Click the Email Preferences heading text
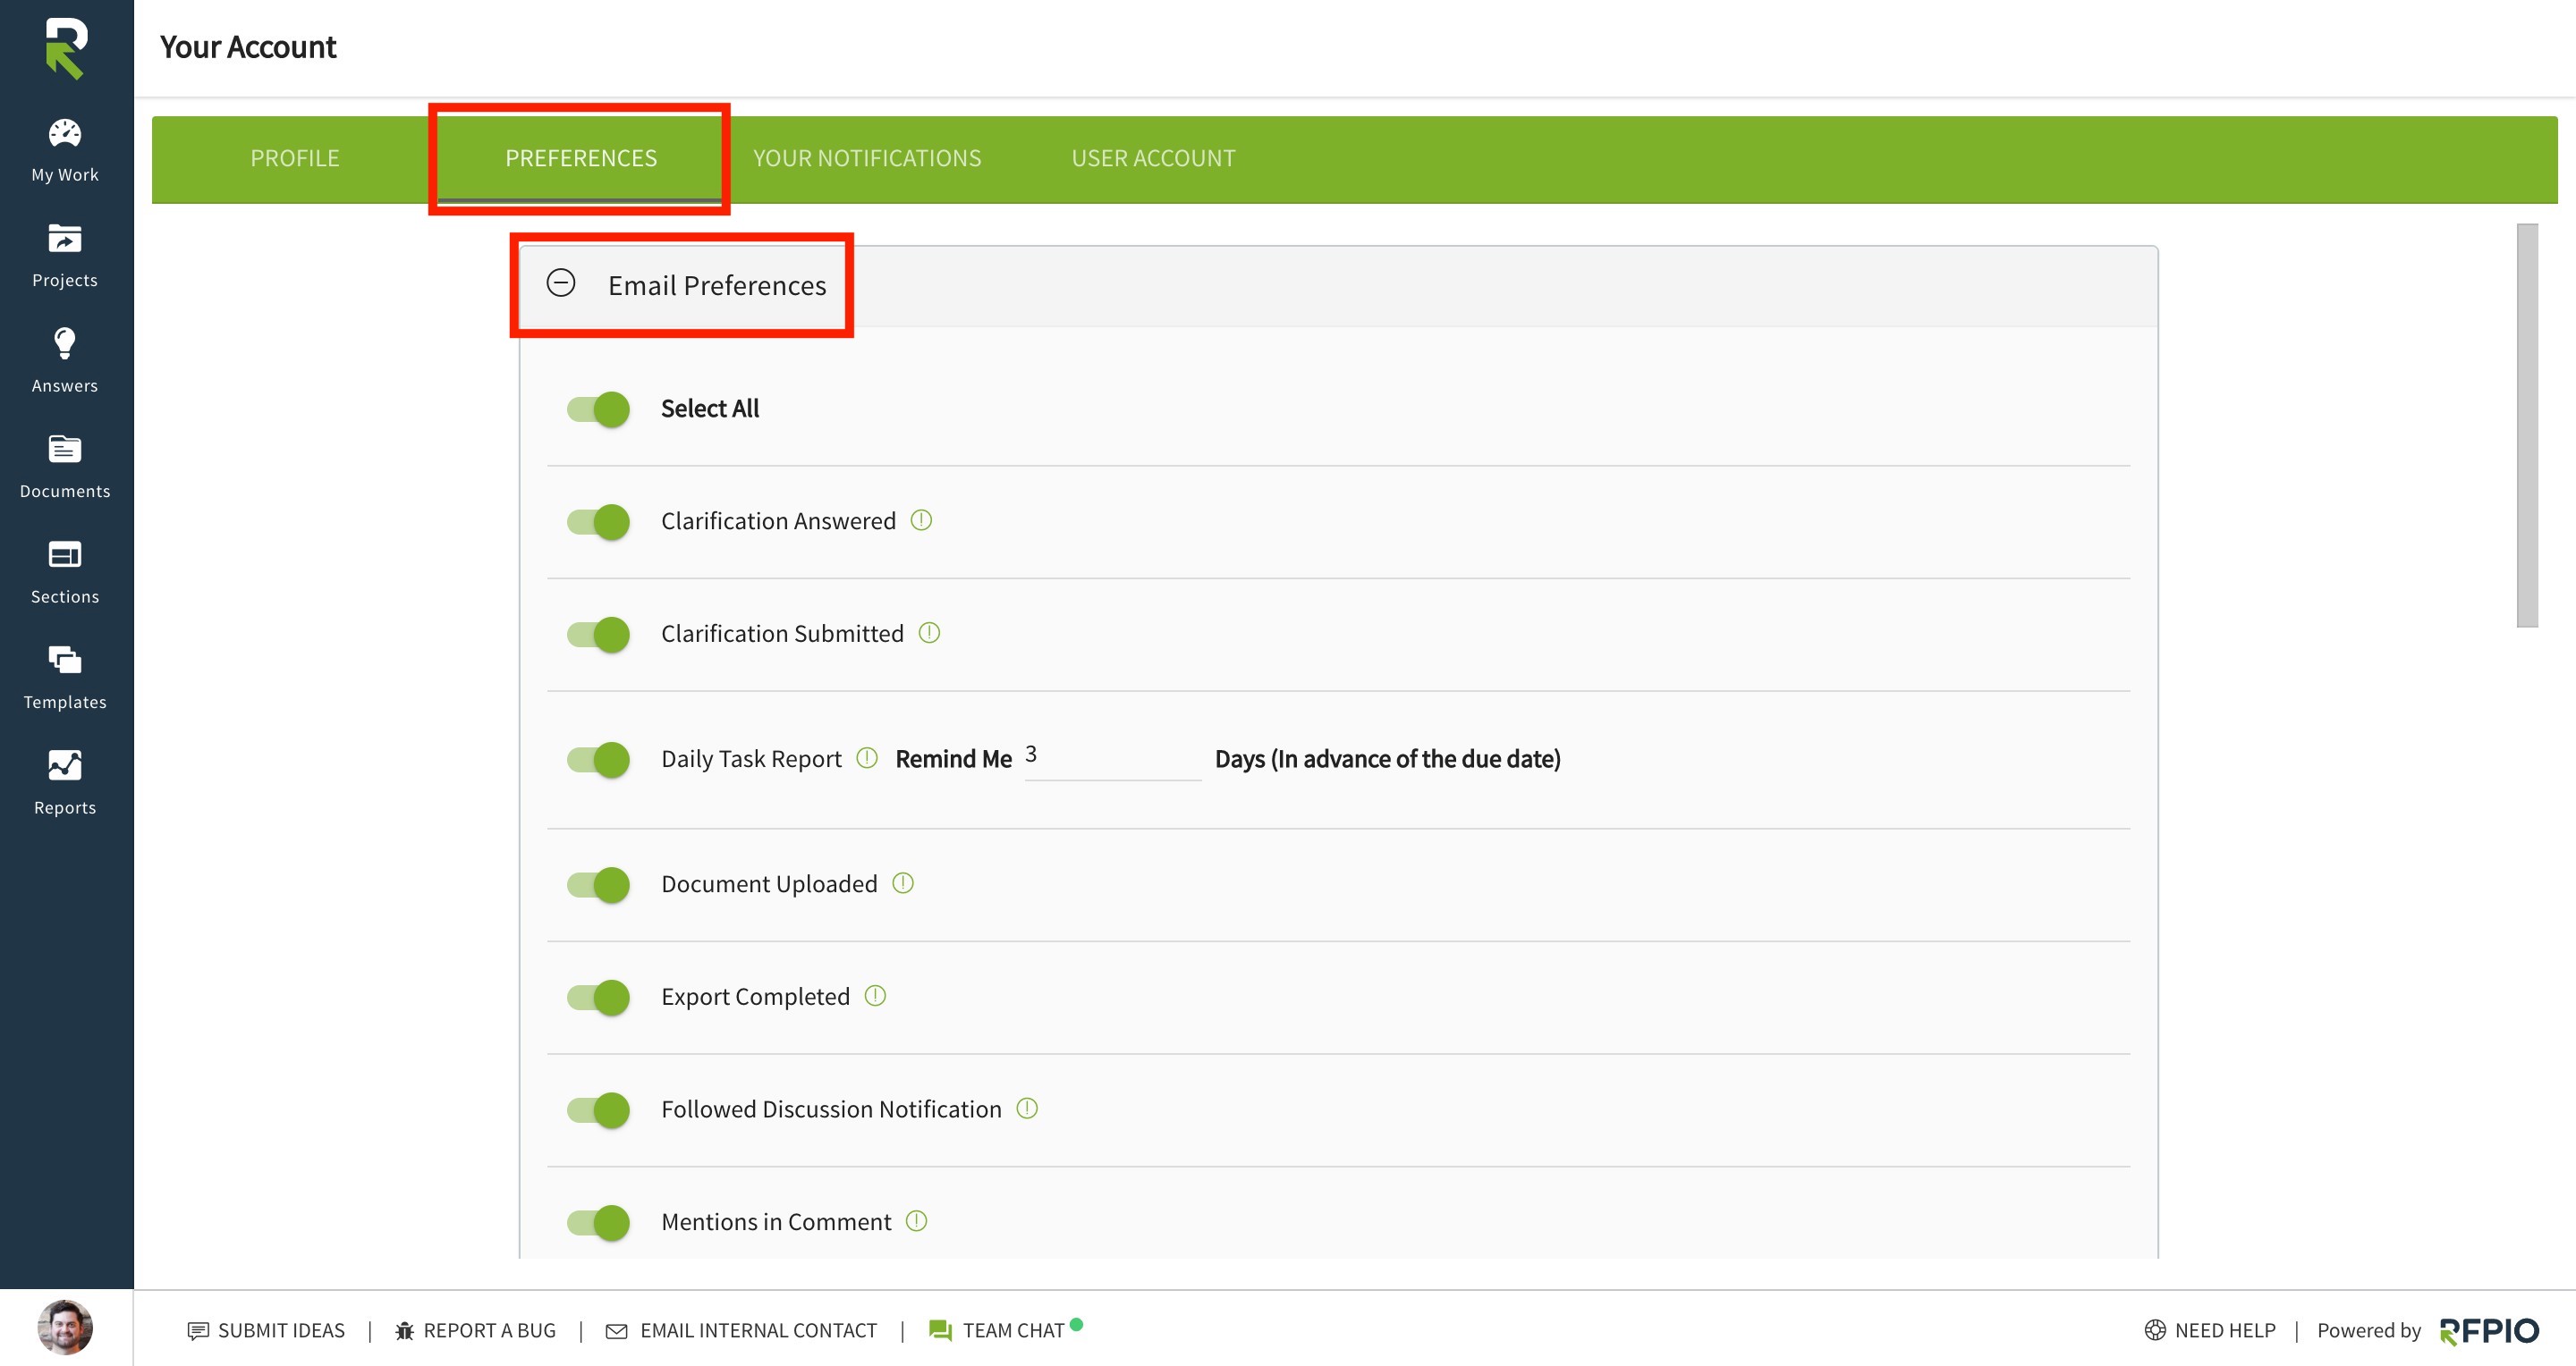This screenshot has width=2576, height=1366. [x=717, y=286]
